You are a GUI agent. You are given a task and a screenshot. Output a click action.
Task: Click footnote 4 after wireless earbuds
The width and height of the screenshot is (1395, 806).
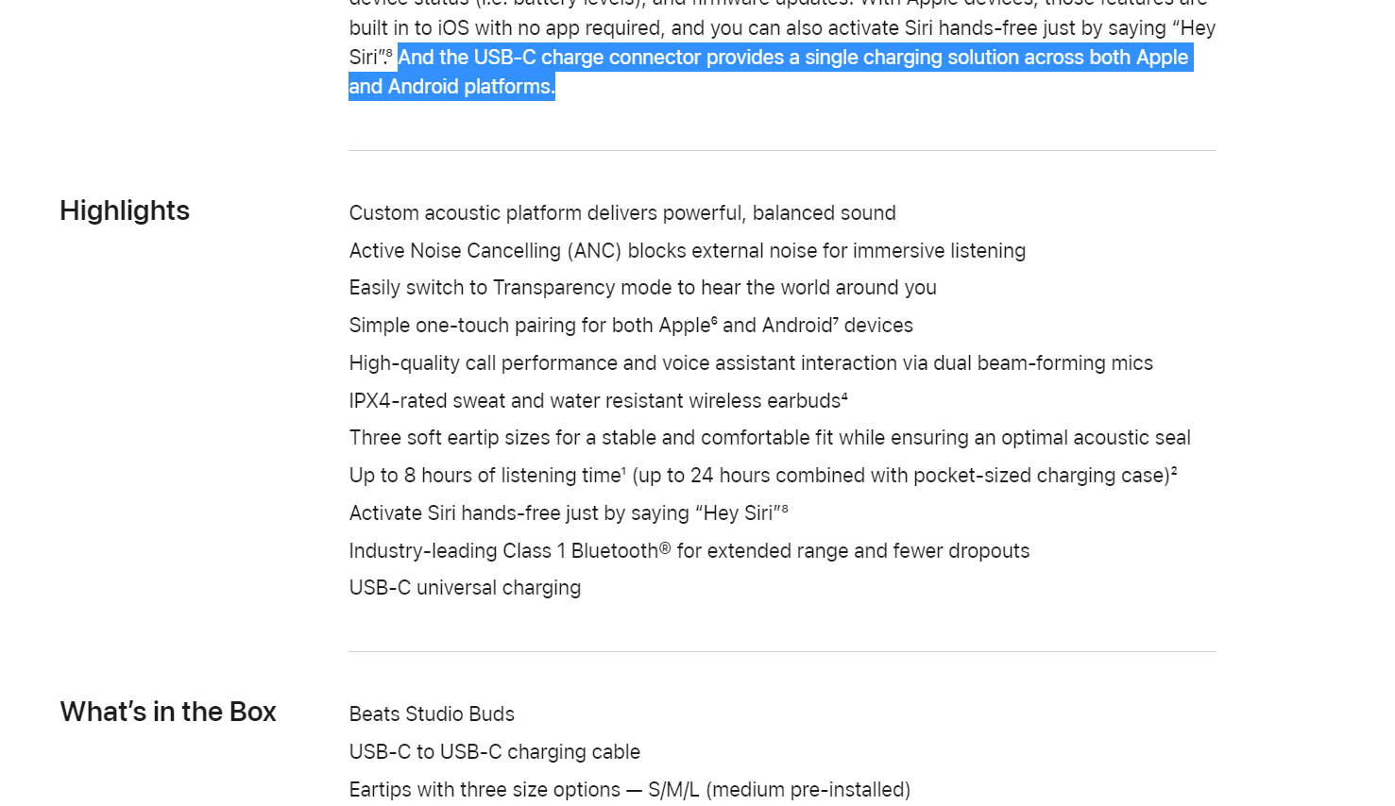844,395
